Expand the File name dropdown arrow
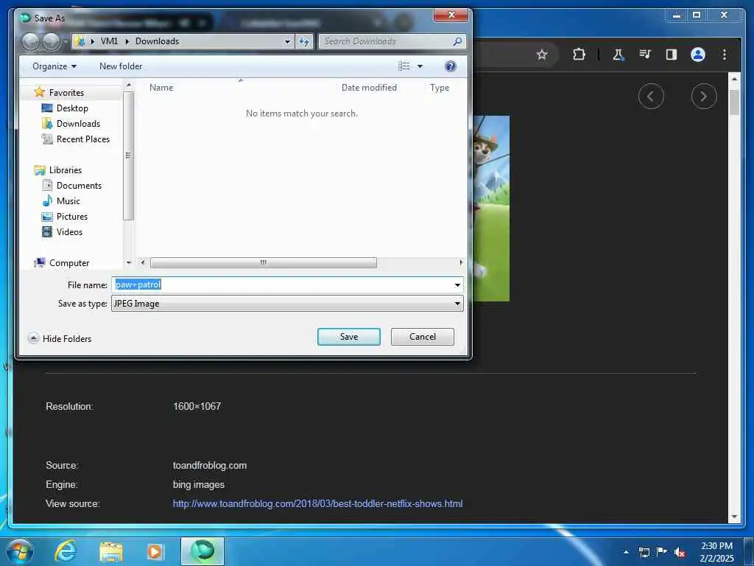Screen dimensions: 754x566 pos(457,285)
